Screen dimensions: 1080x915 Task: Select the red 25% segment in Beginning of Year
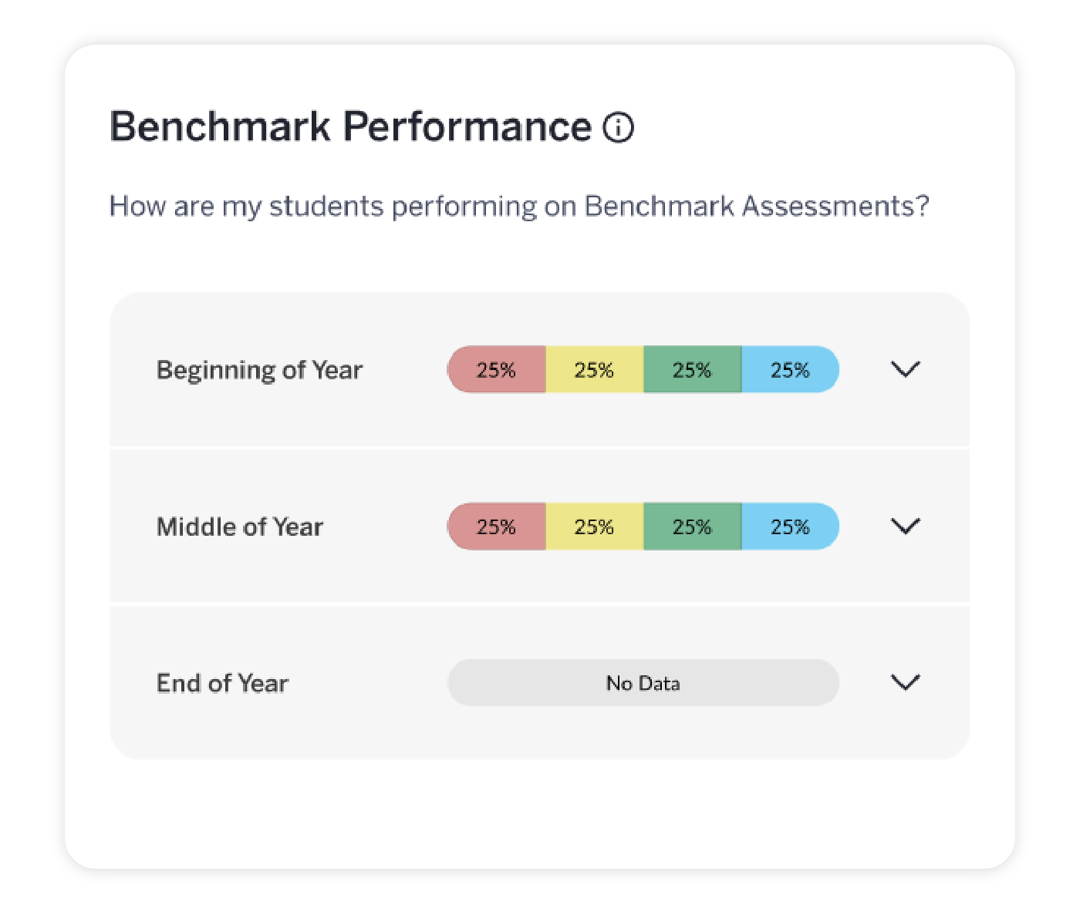[x=497, y=369]
